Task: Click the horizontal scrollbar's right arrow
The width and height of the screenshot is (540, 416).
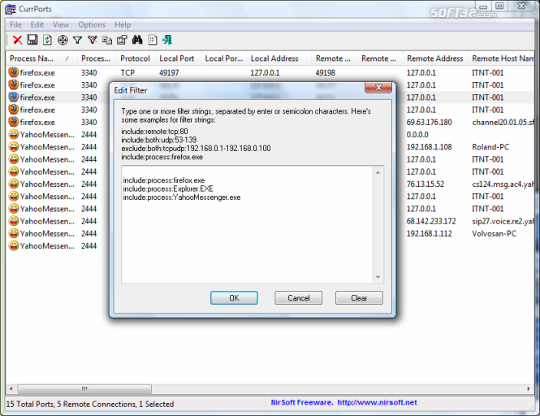Action: (529, 388)
